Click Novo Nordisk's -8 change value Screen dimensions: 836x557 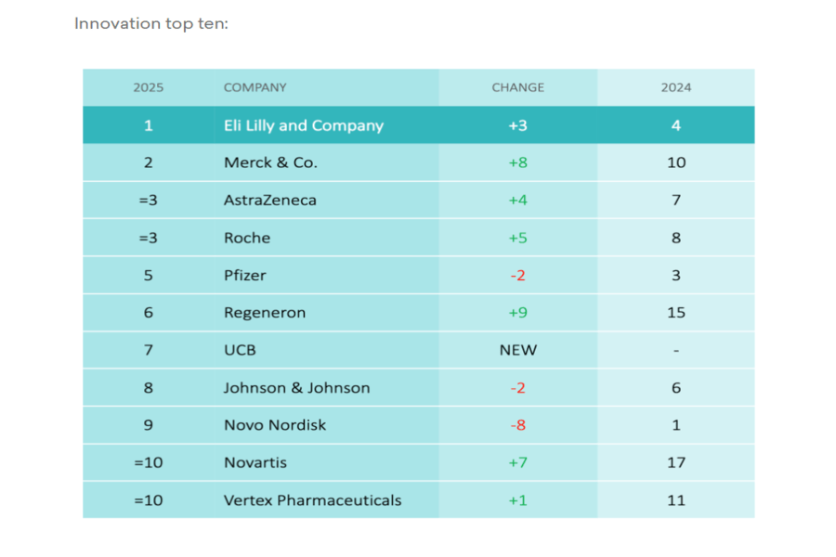pyautogui.click(x=517, y=425)
